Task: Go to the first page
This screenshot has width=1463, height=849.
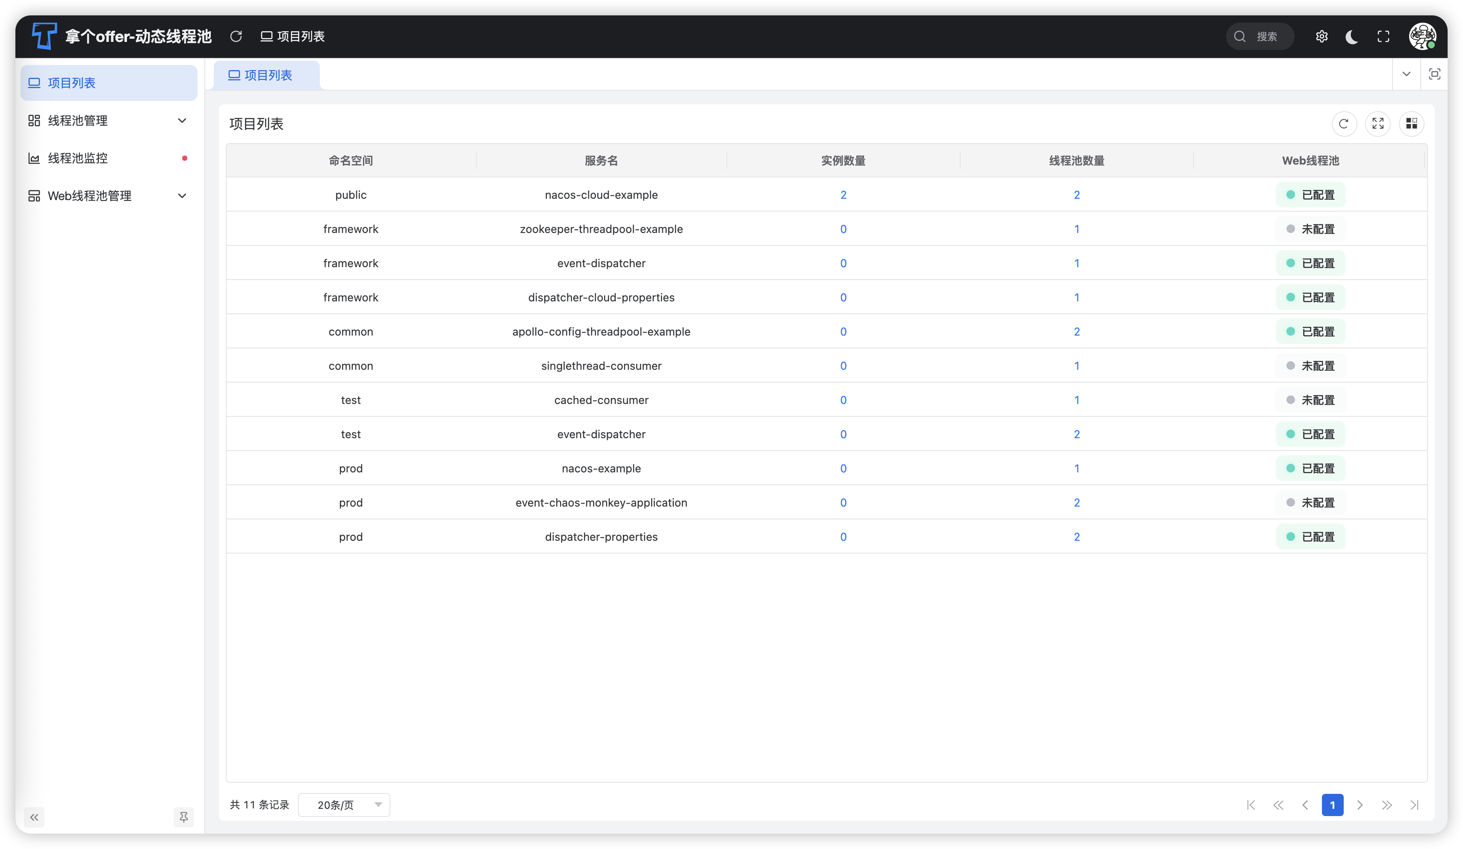Action: coord(1251,805)
